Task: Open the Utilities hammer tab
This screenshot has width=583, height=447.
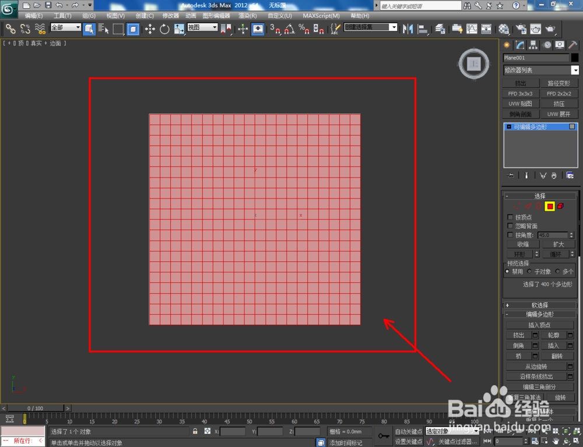Action: point(573,45)
